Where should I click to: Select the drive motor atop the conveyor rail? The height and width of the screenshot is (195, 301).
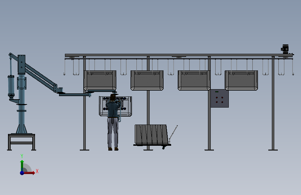point(285,49)
